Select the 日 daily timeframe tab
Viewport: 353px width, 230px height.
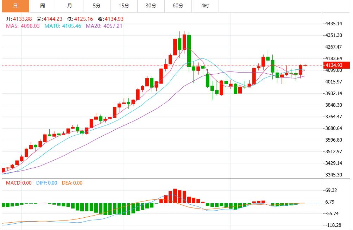(x=15, y=6)
